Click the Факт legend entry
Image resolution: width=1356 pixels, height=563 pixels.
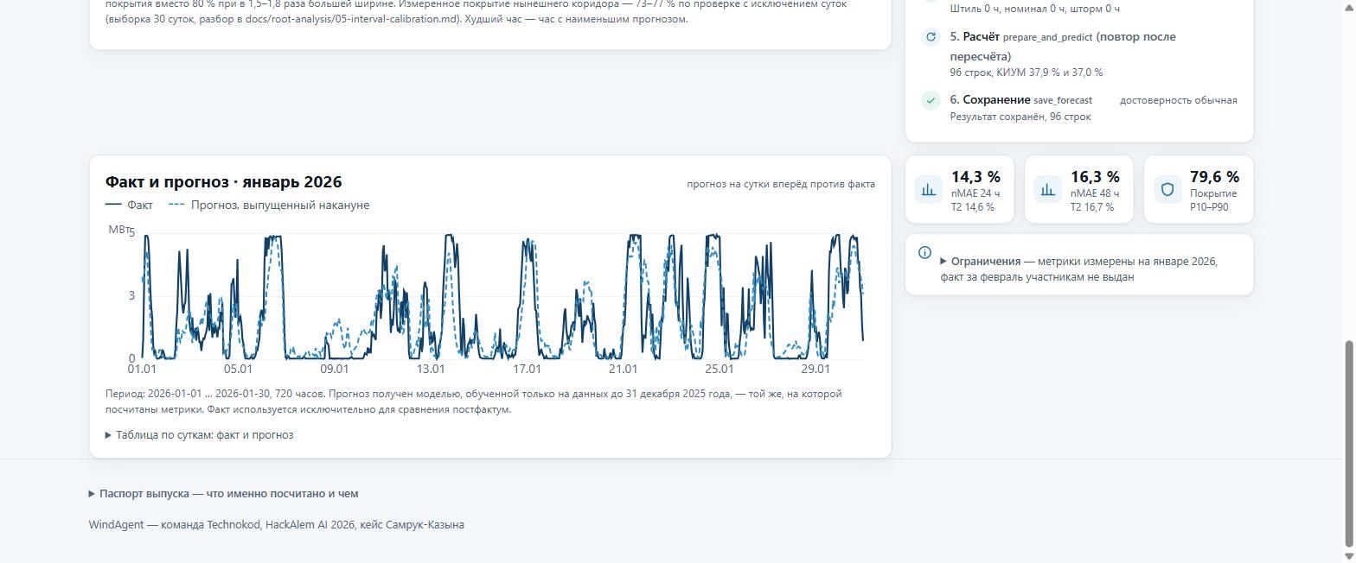[x=129, y=206]
